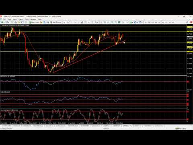Select the Equidistant Channel tool

tap(82, 22)
